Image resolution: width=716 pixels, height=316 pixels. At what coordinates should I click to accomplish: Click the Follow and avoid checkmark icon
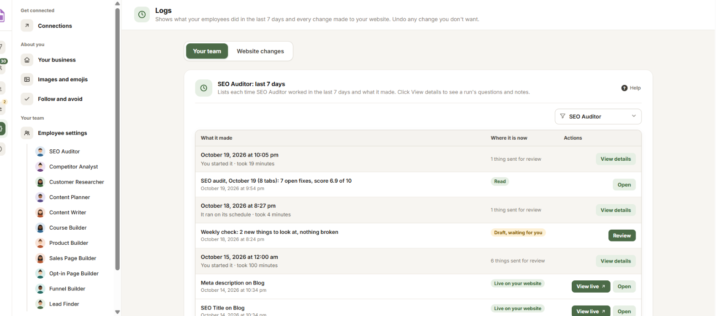click(x=27, y=99)
